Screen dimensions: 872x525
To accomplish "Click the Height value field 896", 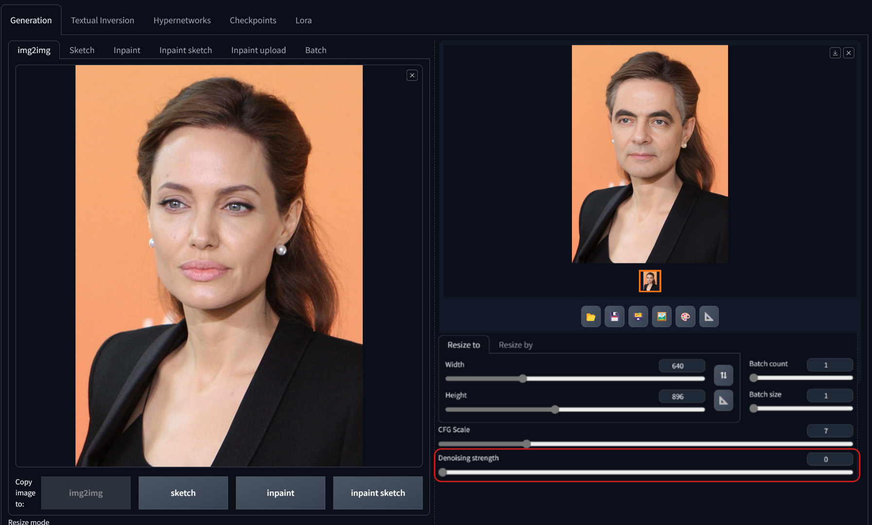I will click(682, 396).
